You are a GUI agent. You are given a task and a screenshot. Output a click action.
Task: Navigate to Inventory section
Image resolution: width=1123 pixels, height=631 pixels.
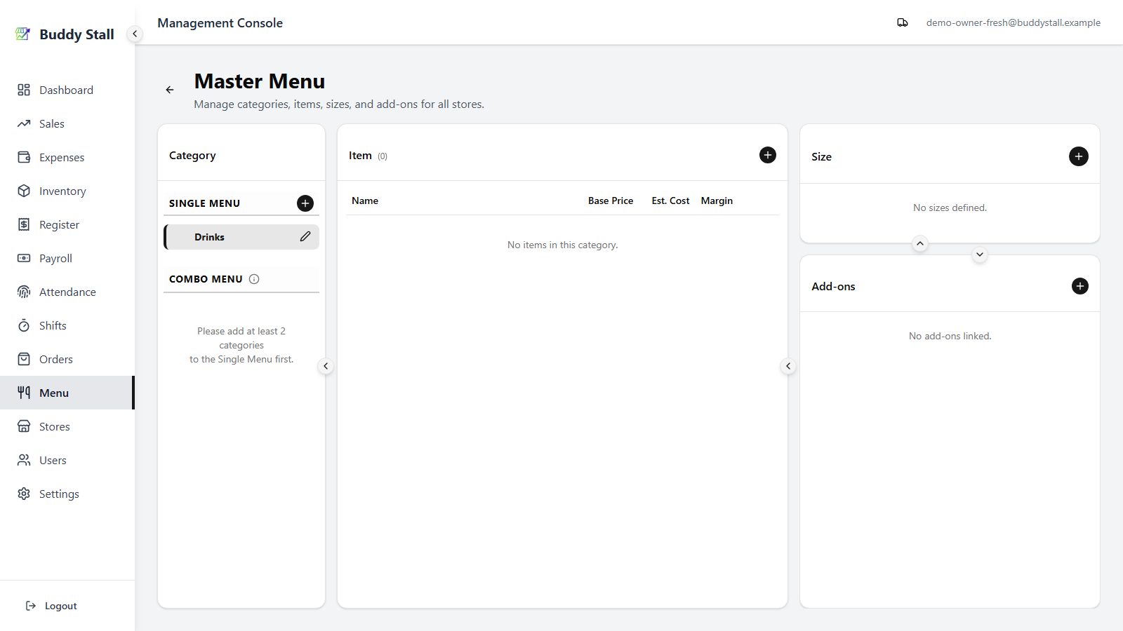(x=67, y=191)
